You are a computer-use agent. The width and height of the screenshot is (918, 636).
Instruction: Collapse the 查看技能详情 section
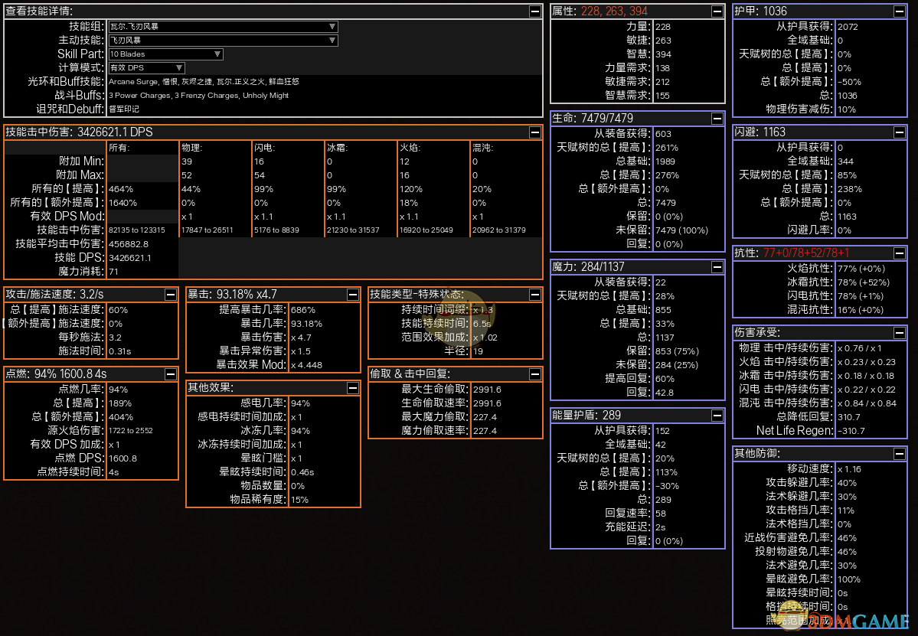pos(534,11)
